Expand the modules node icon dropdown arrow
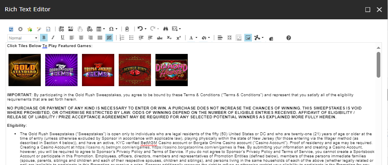The height and width of the screenshot is (165, 388). point(262,38)
